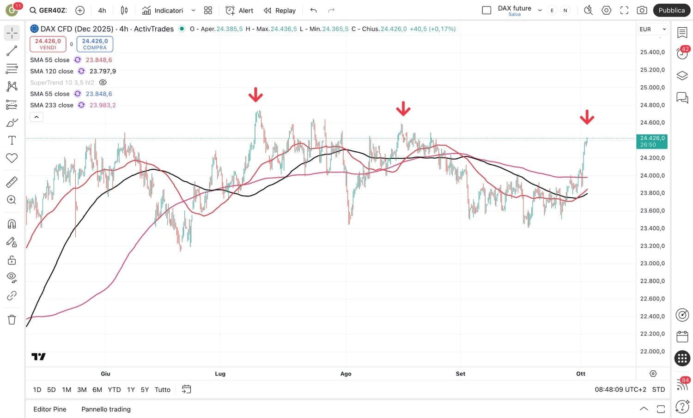Select the brush drawing tool
The image size is (693, 418).
click(x=12, y=123)
